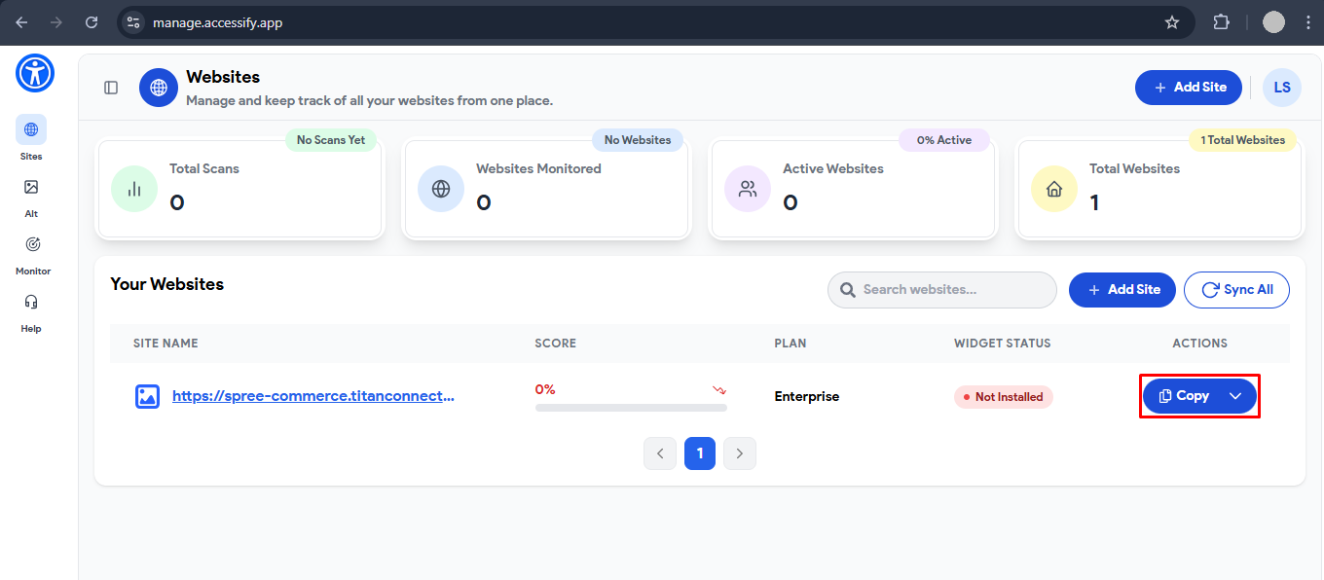Click the search magnifier in the websites search bar
This screenshot has height=580, width=1324.
coord(847,290)
